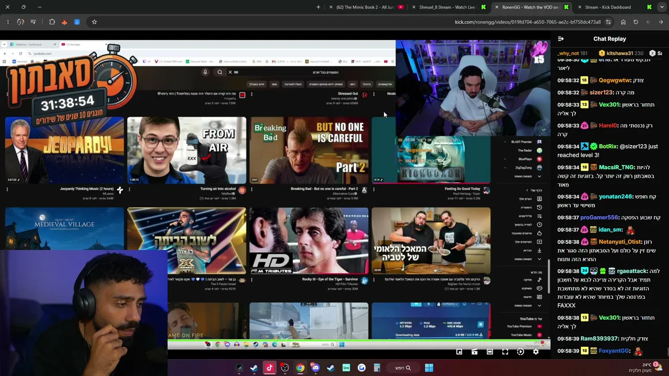
Task: Close the Stream - Kick Dashboard tab
Action: (x=580, y=7)
